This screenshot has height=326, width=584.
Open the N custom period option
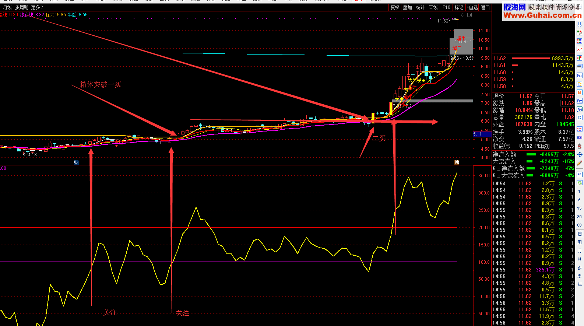[x=580, y=259]
